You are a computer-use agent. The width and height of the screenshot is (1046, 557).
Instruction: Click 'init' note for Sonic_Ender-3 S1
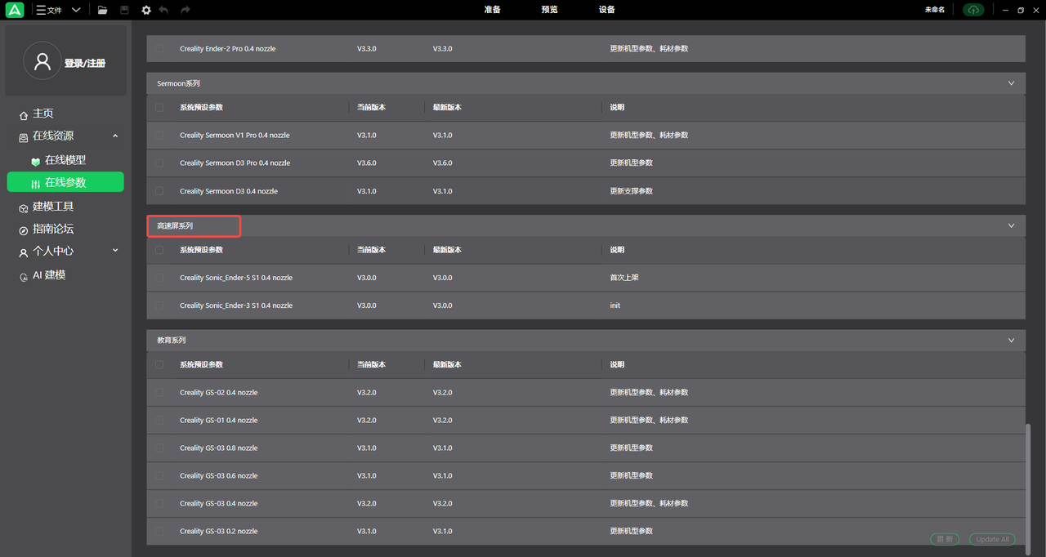pyautogui.click(x=615, y=305)
